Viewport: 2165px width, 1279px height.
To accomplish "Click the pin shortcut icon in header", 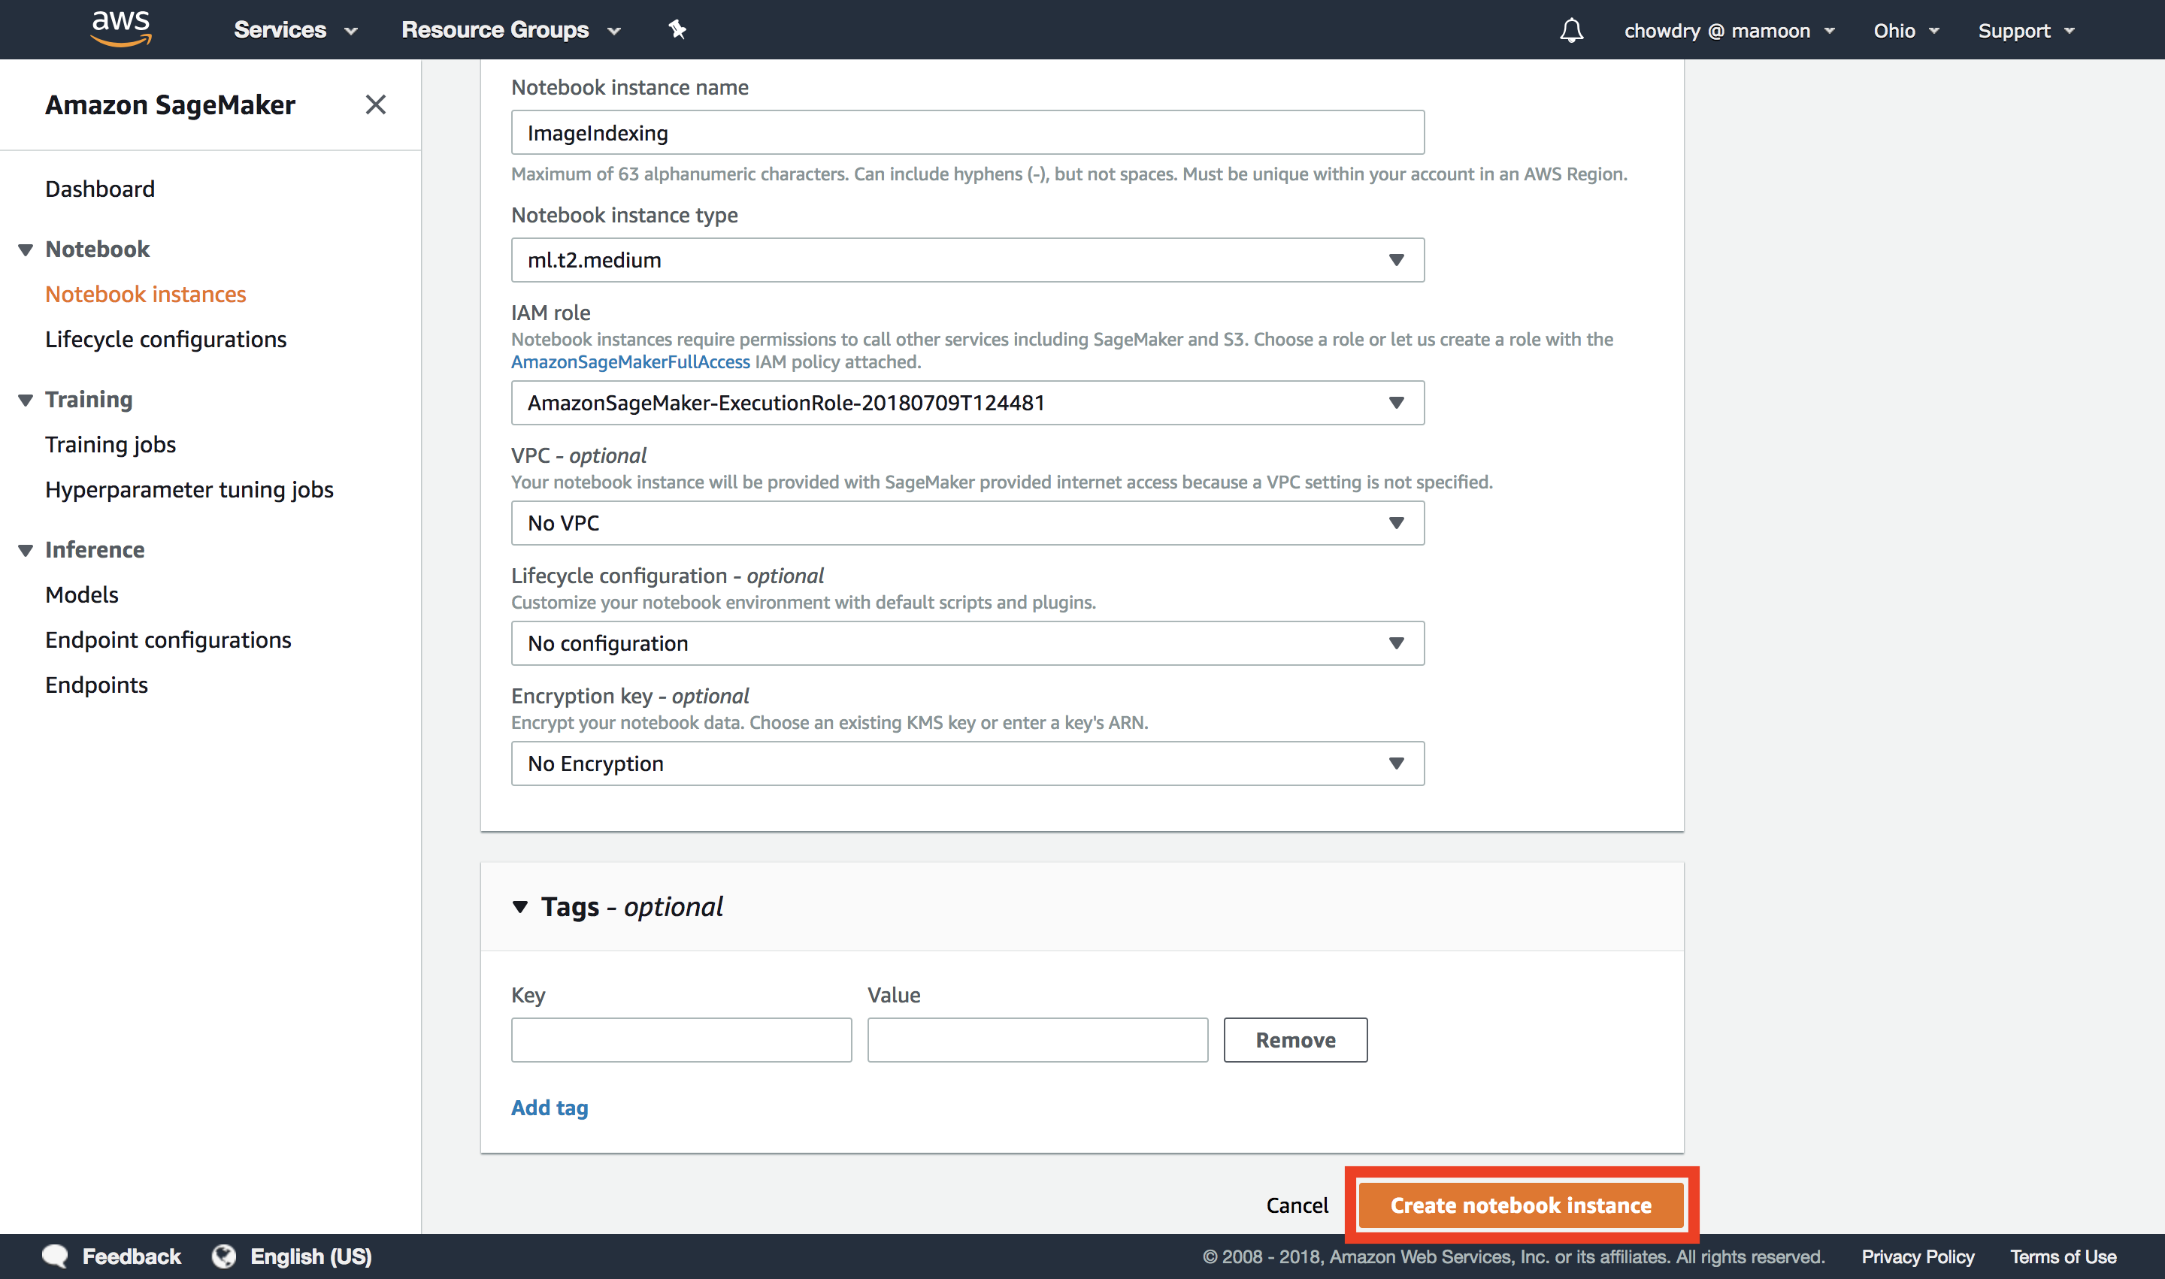I will click(x=678, y=30).
